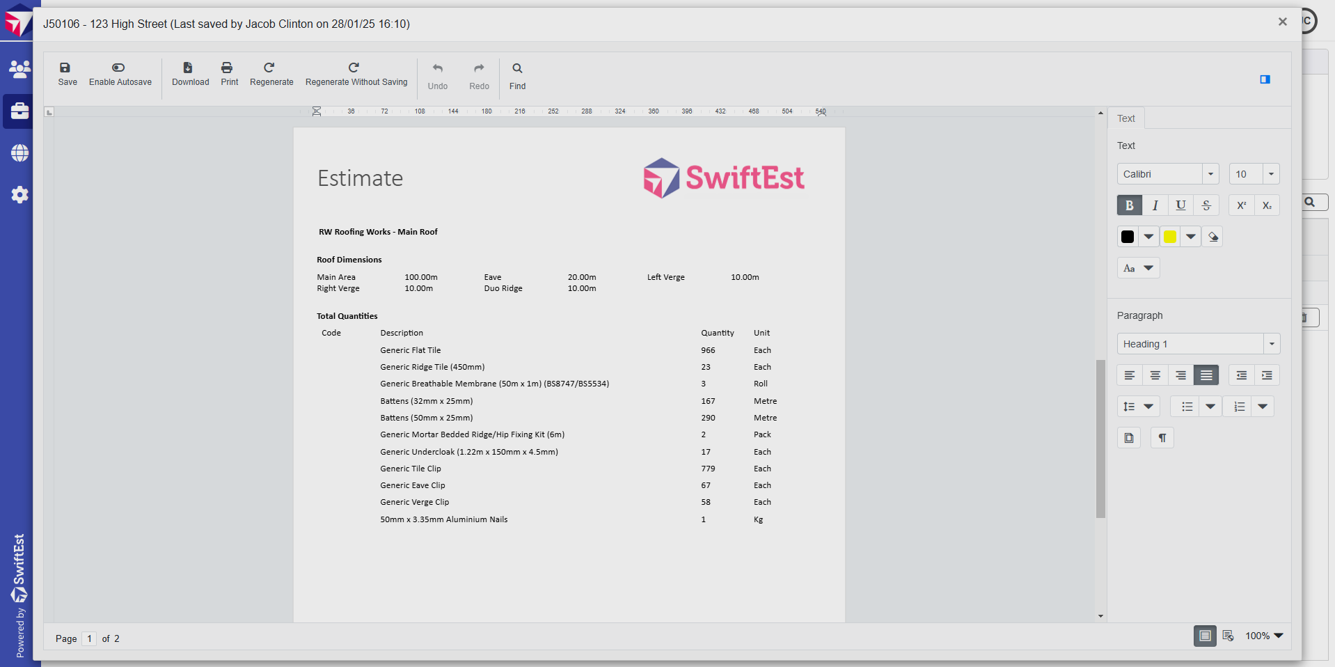Click the page number input field
The height and width of the screenshot is (667, 1335).
(x=89, y=638)
